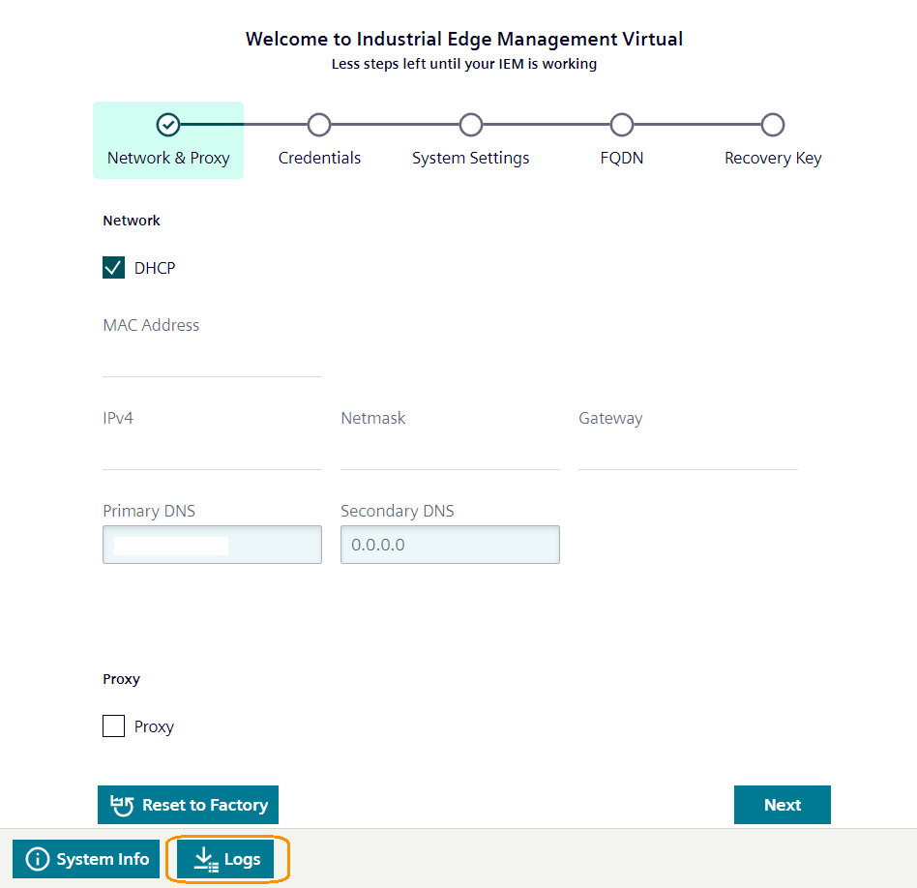Image resolution: width=917 pixels, height=888 pixels.
Task: Click the Recovery Key step circle
Action: tap(773, 125)
